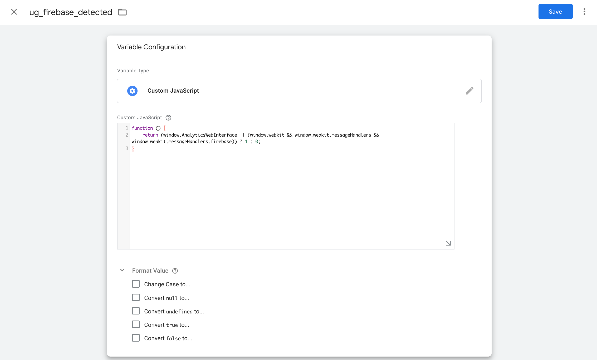
Task: Enable the Change Case to checkbox
Action: pyautogui.click(x=136, y=284)
